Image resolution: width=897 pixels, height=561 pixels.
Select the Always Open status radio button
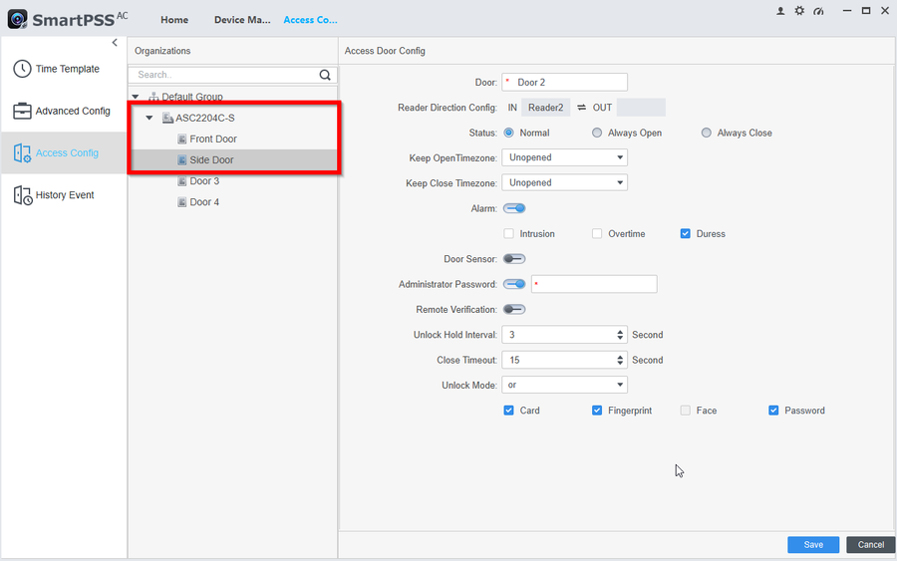[x=597, y=133]
